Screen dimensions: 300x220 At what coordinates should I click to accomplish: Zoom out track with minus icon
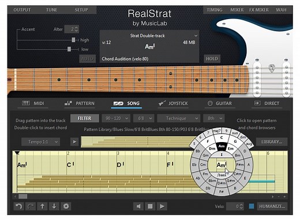click(279, 196)
